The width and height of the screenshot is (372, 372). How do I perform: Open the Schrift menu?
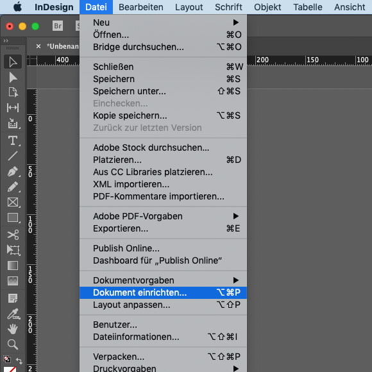pyautogui.click(x=228, y=7)
